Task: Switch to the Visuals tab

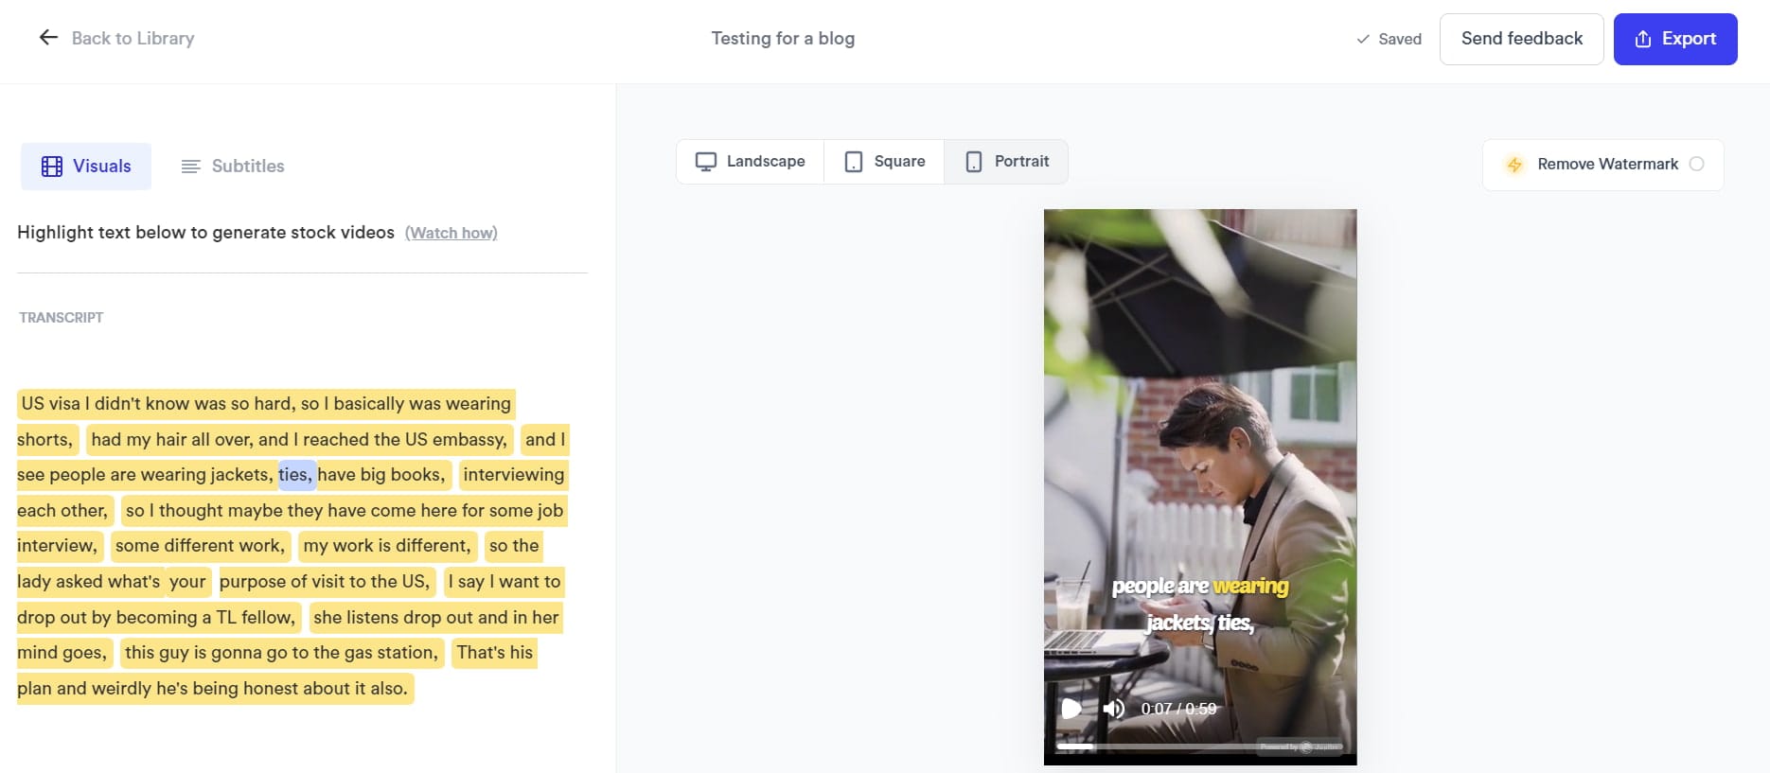Action: 86,167
